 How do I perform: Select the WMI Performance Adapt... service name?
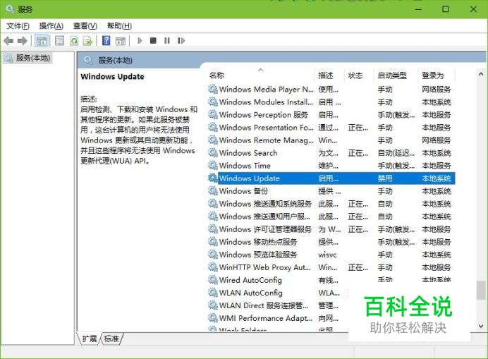click(266, 318)
